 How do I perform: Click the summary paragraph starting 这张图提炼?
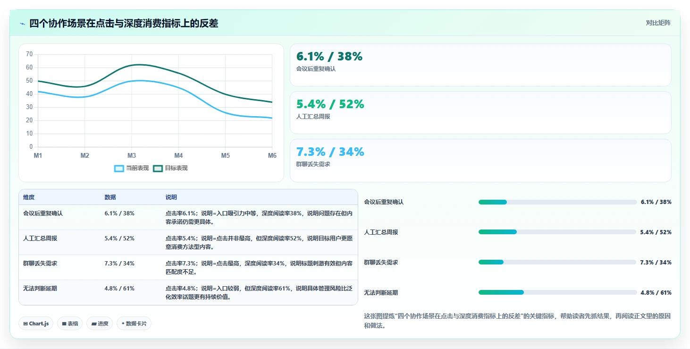517,321
